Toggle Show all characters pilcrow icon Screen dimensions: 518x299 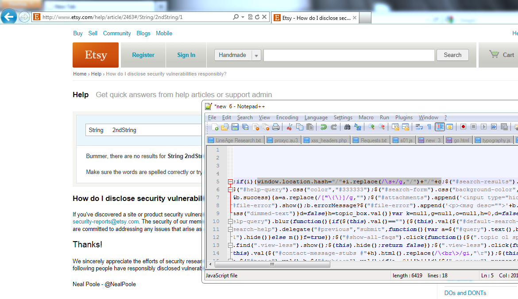click(429, 127)
